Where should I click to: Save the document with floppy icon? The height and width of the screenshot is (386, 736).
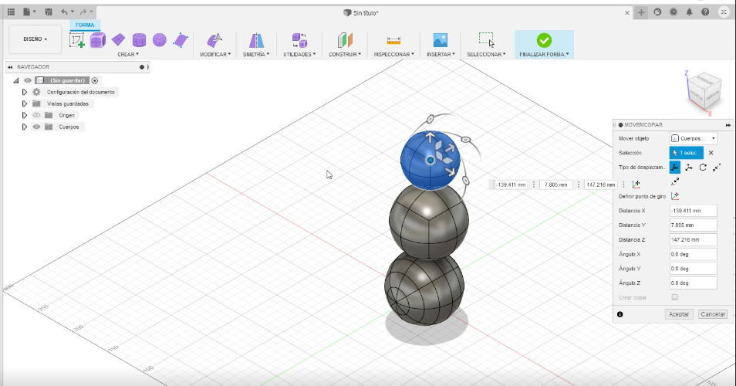(x=49, y=12)
